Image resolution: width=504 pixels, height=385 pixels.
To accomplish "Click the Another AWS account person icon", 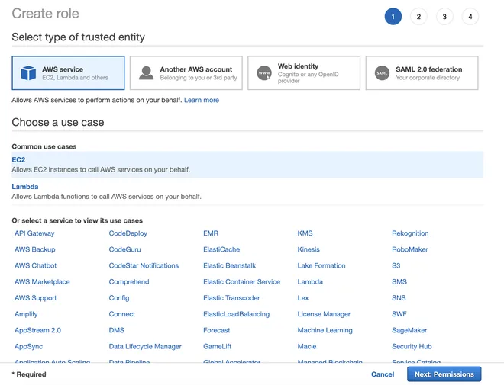I will (x=147, y=73).
